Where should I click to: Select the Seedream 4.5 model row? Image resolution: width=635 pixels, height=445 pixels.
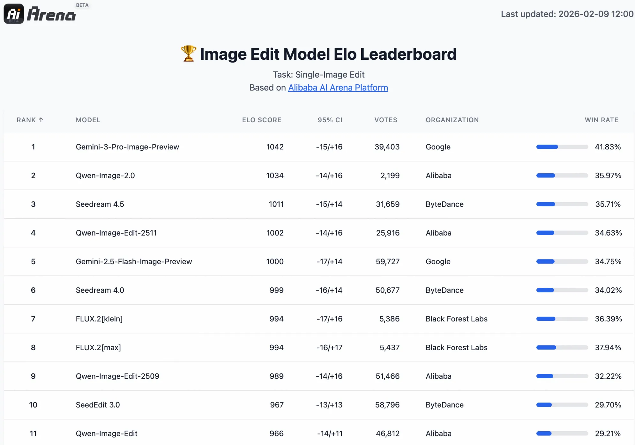click(100, 204)
